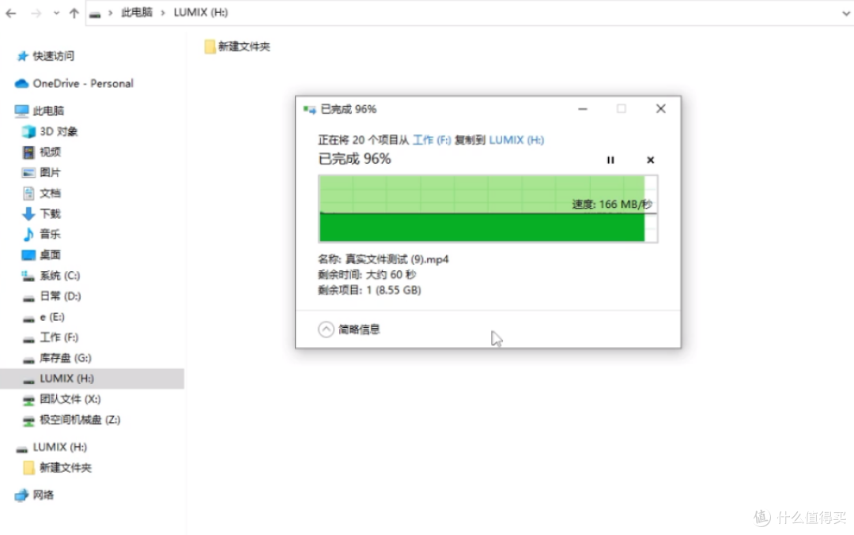Click remaining items 1 (8.55 GB) text

393,290
